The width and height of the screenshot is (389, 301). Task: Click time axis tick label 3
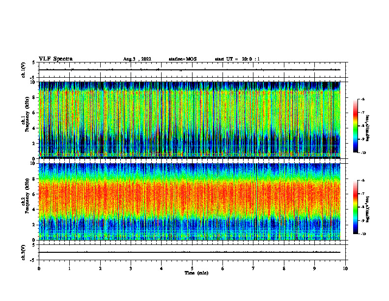point(131,269)
